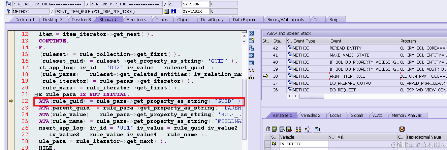The height and width of the screenshot is (150, 447).
Task: Switch to the Variables 2 tab
Action: [311, 115]
